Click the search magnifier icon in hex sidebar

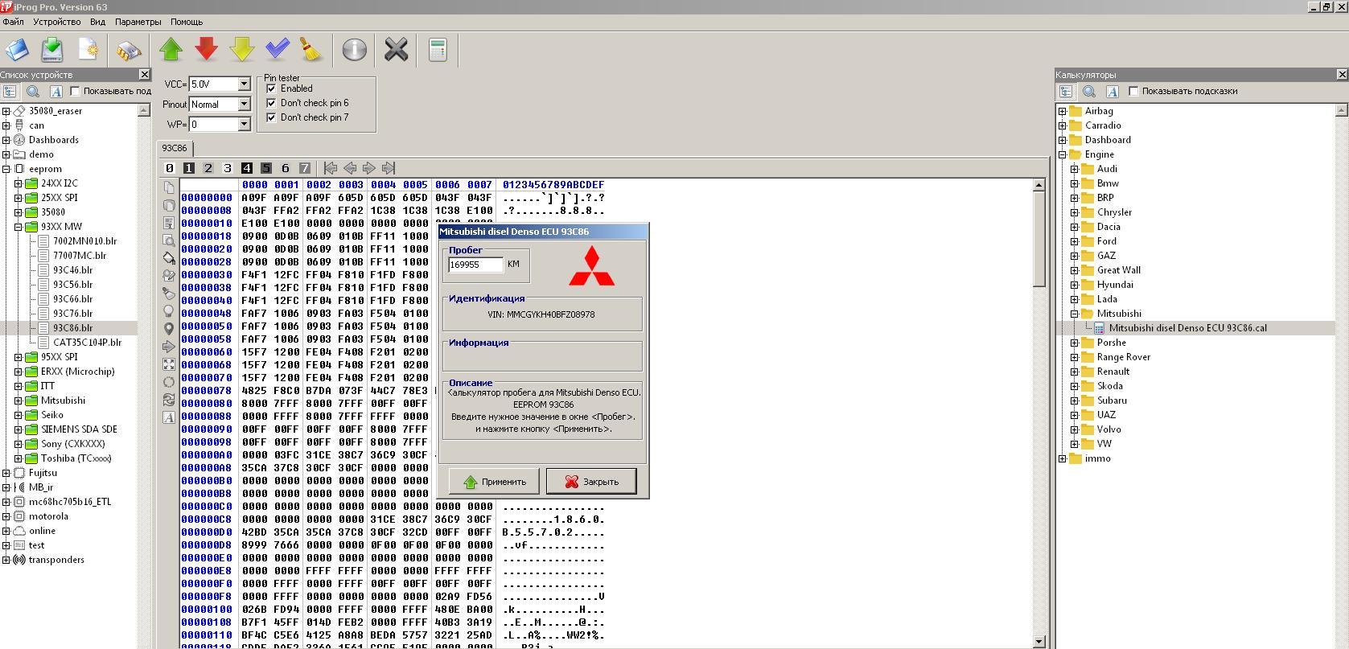pyautogui.click(x=168, y=240)
